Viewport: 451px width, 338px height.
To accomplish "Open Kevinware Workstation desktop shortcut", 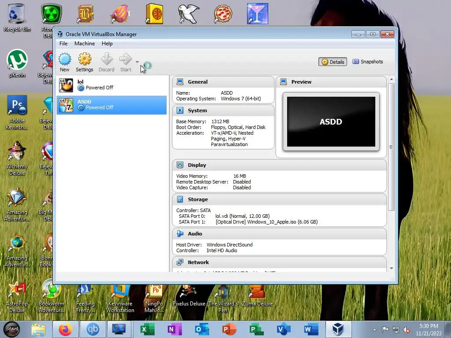I will pos(120,298).
